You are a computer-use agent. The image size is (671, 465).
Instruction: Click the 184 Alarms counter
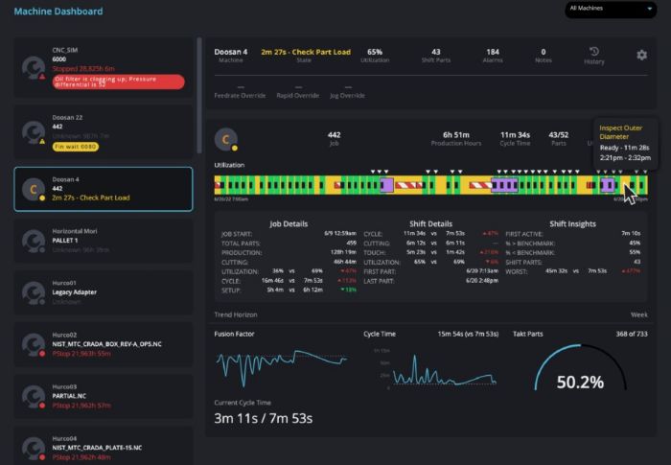pyautogui.click(x=493, y=56)
